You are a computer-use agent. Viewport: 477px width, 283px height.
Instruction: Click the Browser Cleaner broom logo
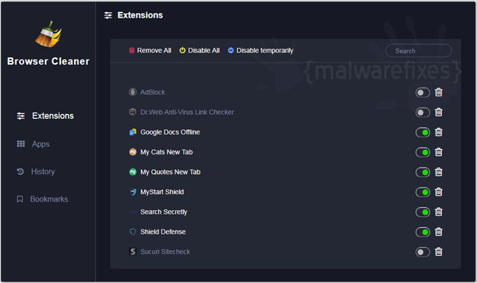click(48, 34)
